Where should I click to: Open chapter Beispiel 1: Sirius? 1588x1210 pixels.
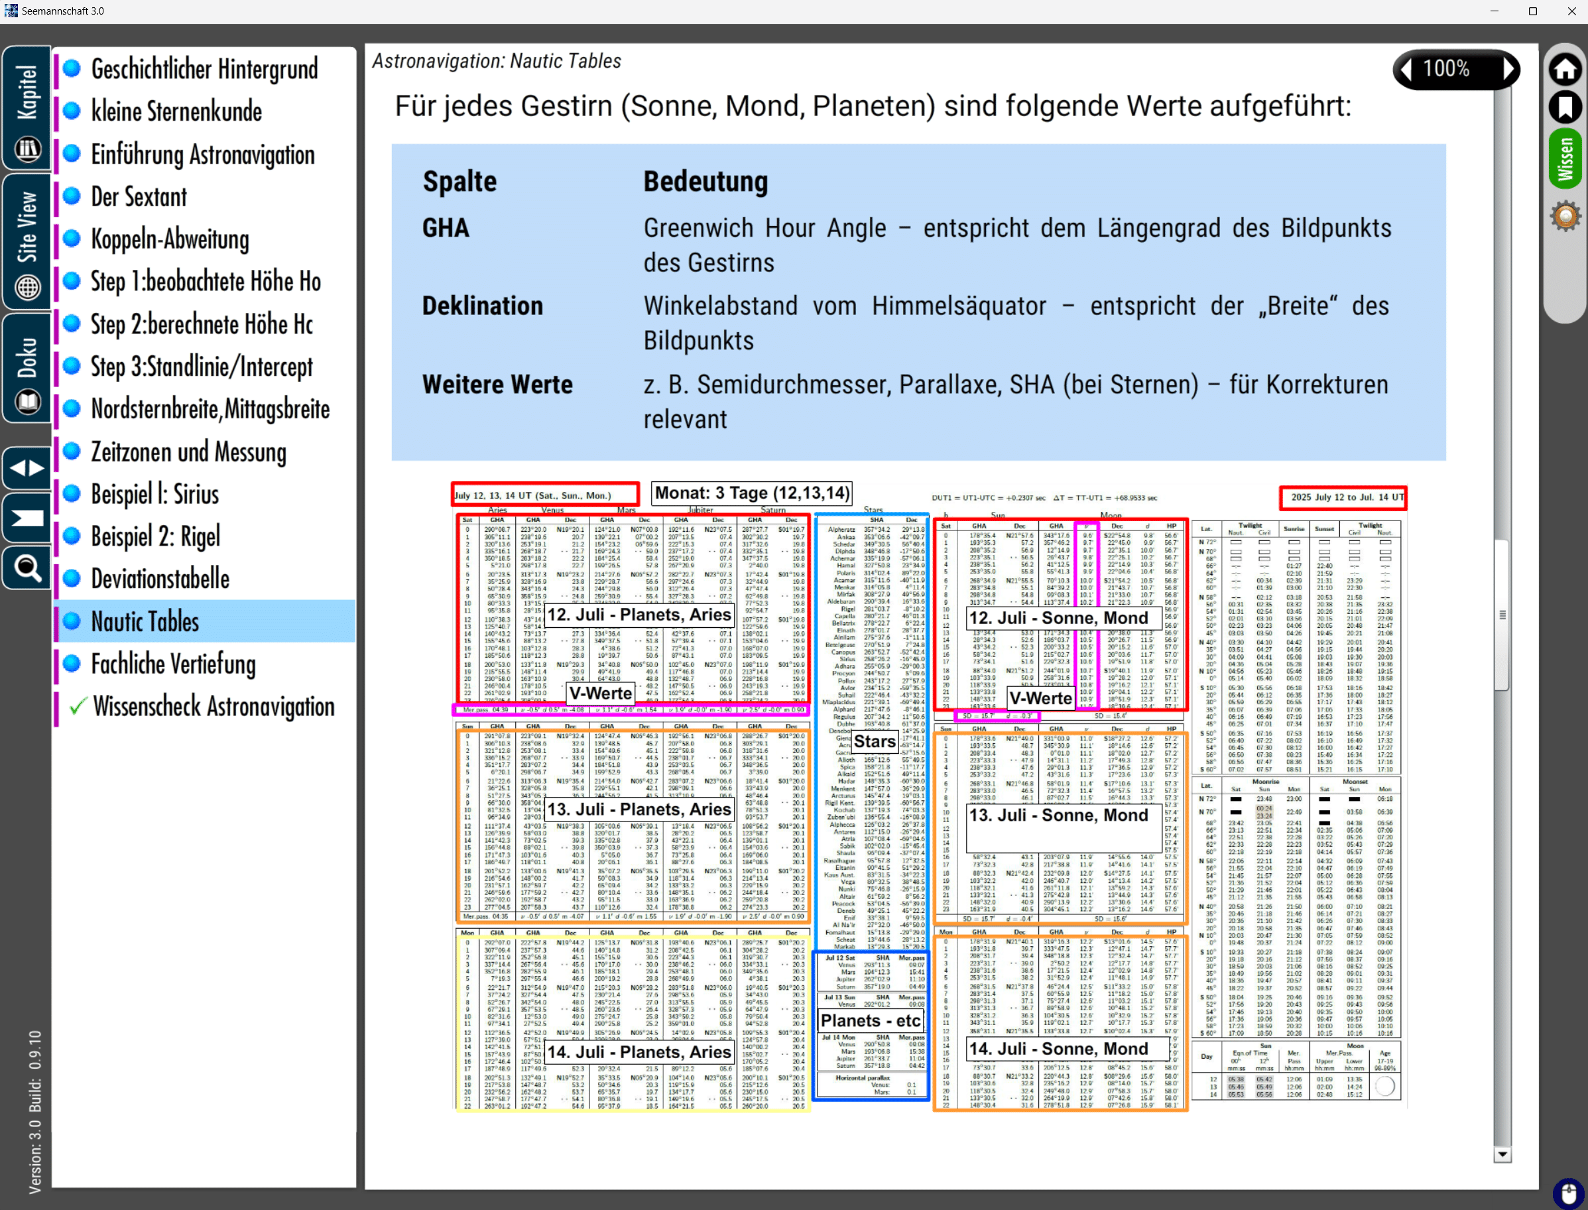click(x=155, y=494)
